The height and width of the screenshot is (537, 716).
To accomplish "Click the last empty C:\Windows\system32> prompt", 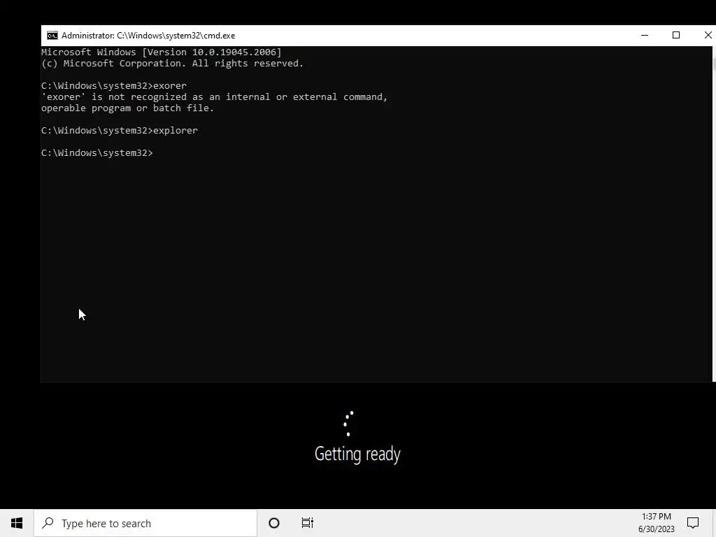I will pos(96,153).
